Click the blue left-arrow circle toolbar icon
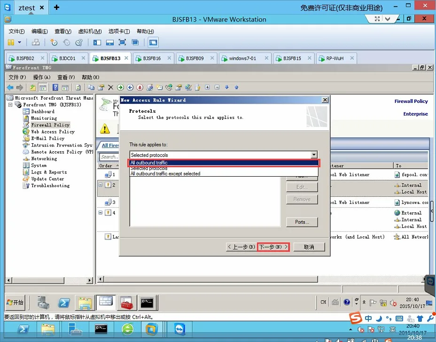The height and width of the screenshot is (342, 436). pos(130,87)
